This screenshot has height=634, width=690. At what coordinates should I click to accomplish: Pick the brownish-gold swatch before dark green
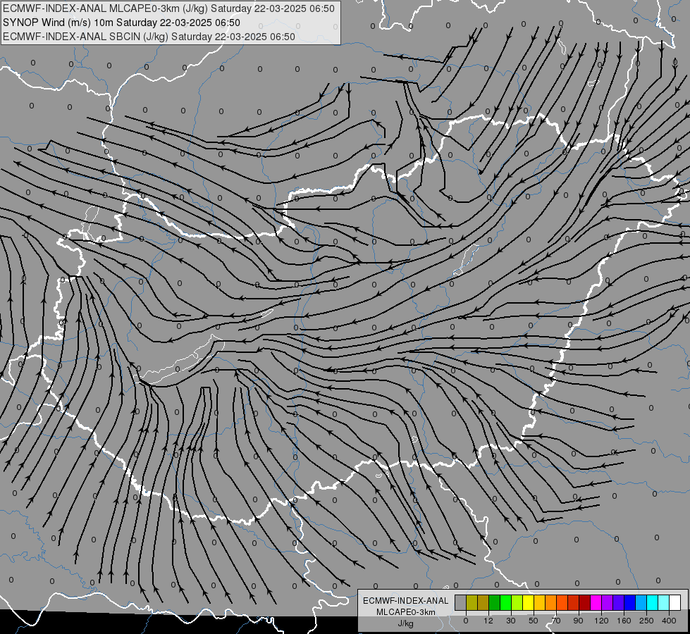483,602
